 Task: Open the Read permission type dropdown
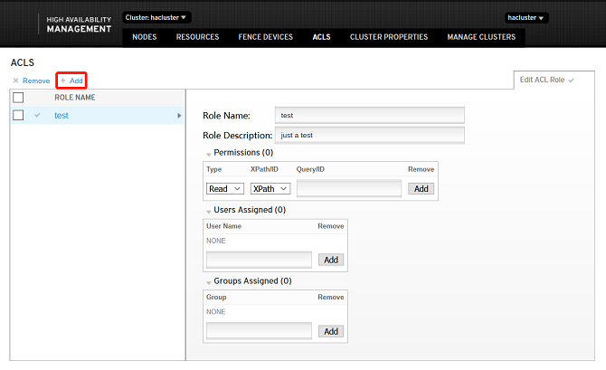tap(225, 188)
